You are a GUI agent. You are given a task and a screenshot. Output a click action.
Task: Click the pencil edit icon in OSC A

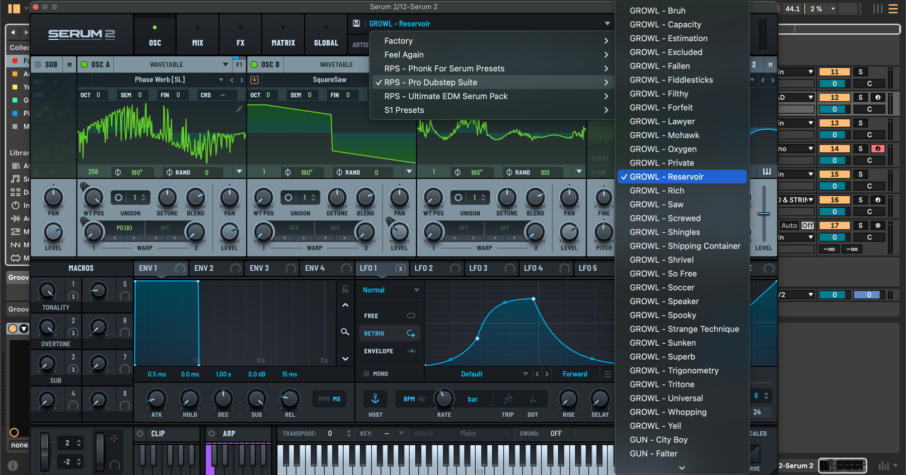(239, 109)
